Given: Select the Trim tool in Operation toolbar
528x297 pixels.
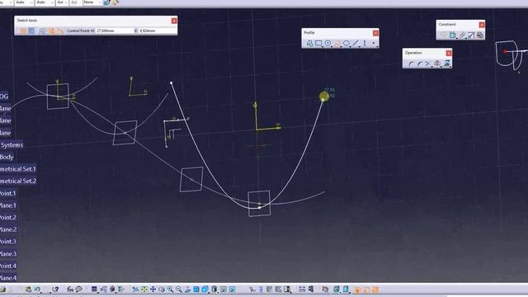Looking at the screenshot, I should pos(428,64).
